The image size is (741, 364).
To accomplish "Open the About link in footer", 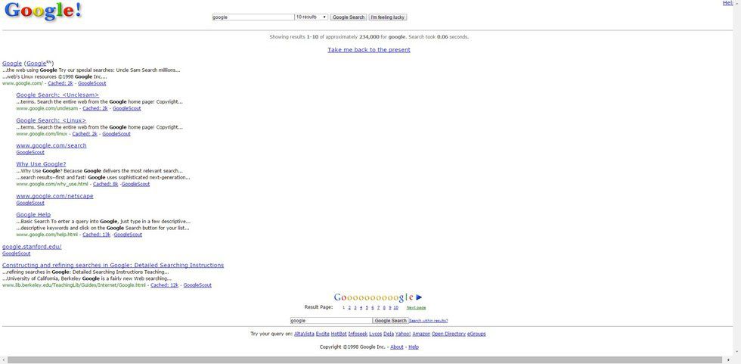I will click(396, 347).
